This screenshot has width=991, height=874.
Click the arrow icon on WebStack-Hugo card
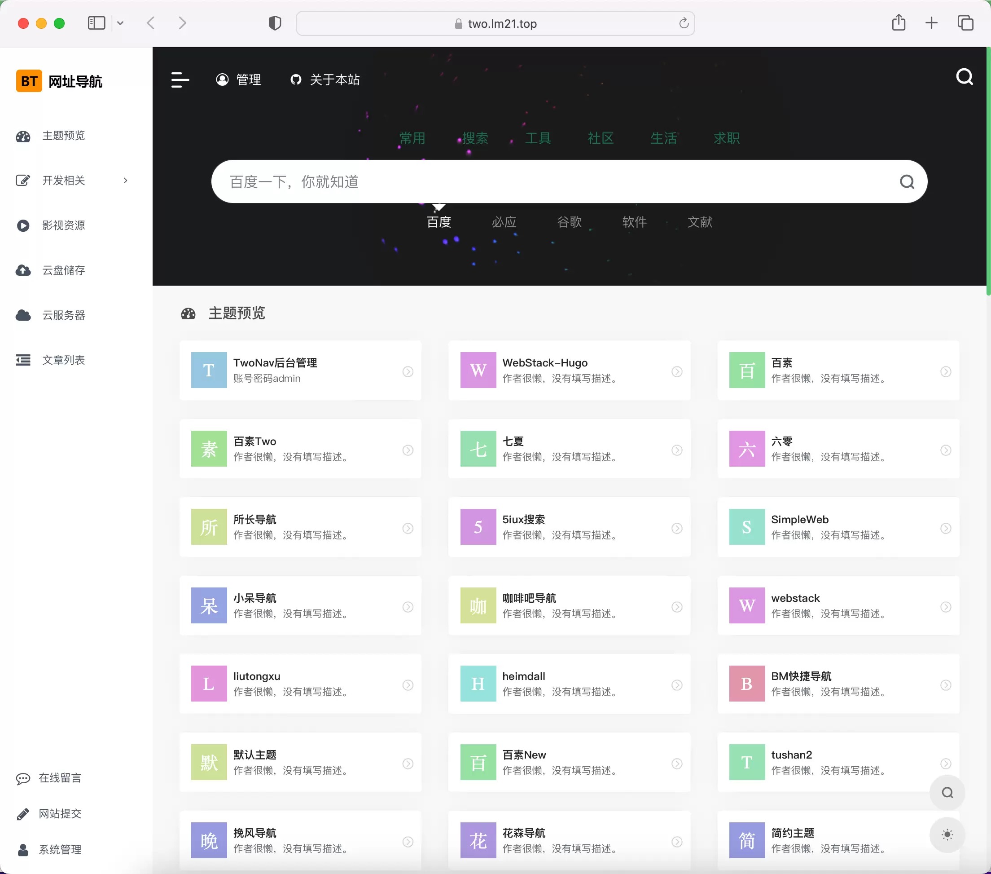tap(677, 371)
